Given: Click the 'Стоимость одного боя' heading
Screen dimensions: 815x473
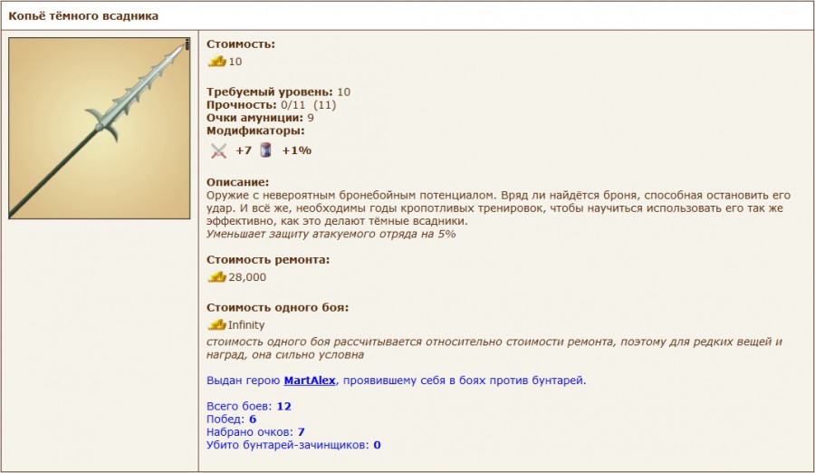Looking at the screenshot, I should point(277,307).
